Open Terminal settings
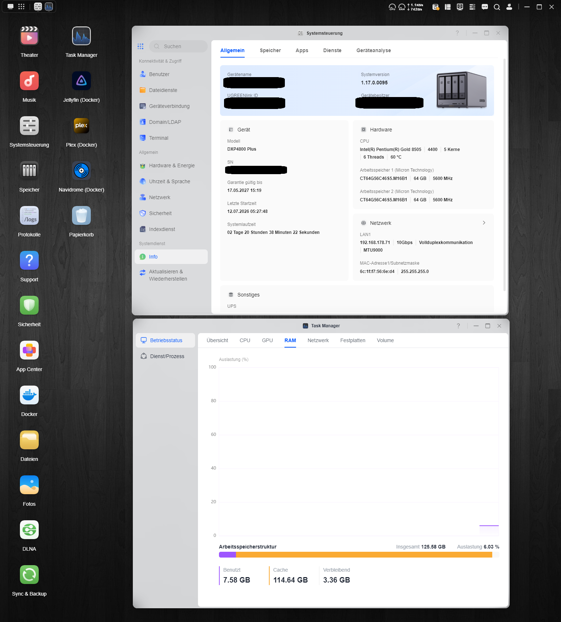561x622 pixels. click(x=171, y=138)
